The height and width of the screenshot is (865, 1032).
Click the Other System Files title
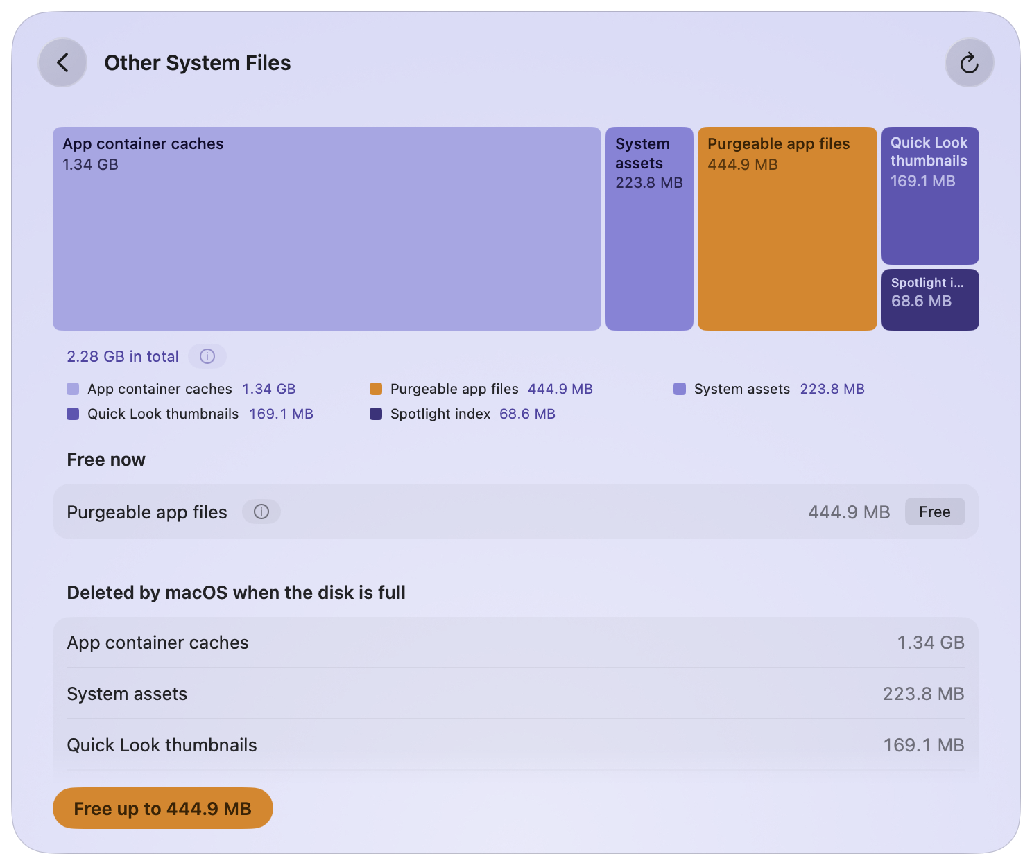(198, 62)
